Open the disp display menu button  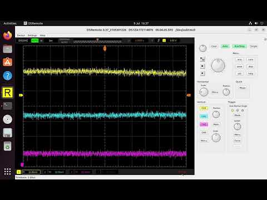[x=251, y=67]
